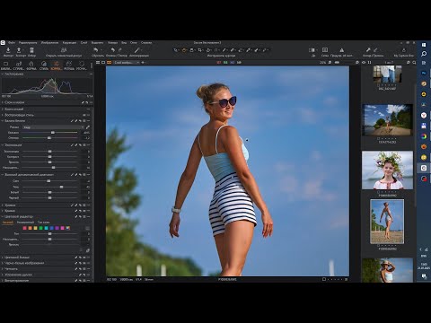Select thumbnail of girl with flower wreath

point(387,170)
